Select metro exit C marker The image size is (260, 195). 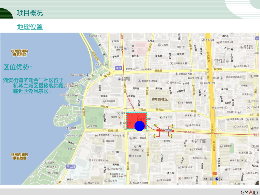pyautogui.click(x=155, y=136)
